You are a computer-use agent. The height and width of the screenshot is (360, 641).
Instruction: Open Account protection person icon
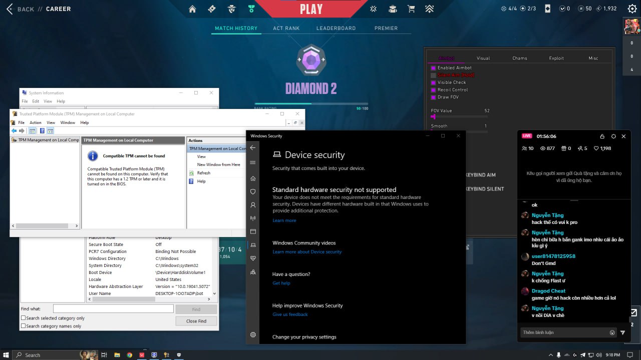tap(253, 205)
